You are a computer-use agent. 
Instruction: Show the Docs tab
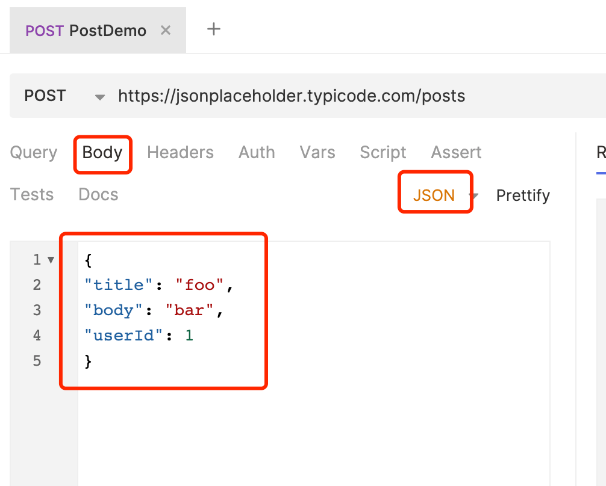pos(98,195)
